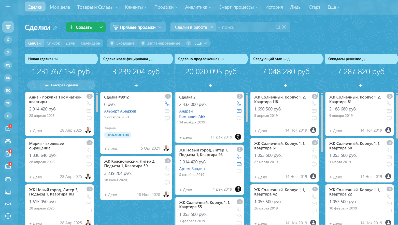Open the Компания АБВ company link
The image size is (398, 225).
[x=192, y=117]
